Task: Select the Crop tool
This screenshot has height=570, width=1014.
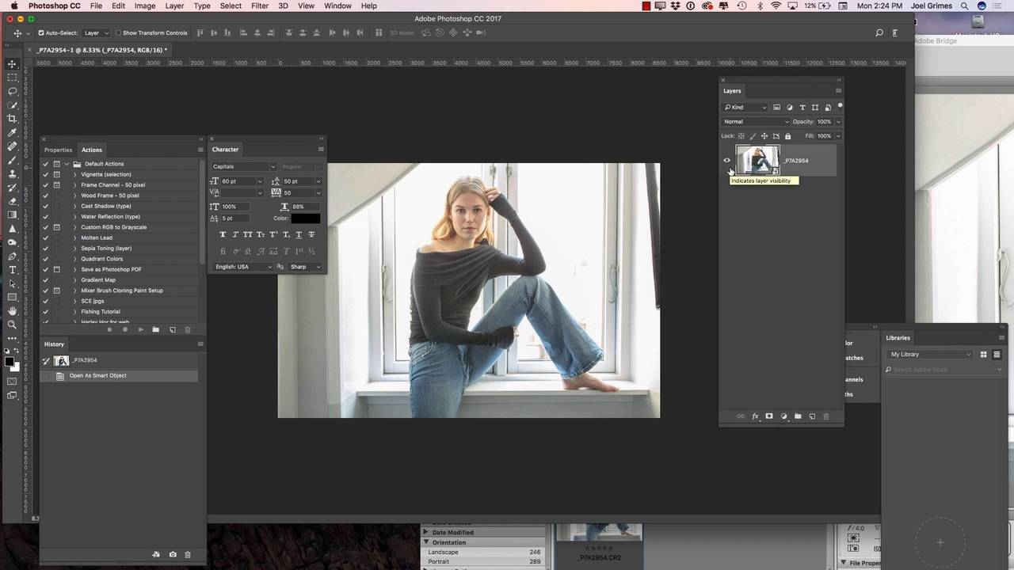Action: (12, 118)
